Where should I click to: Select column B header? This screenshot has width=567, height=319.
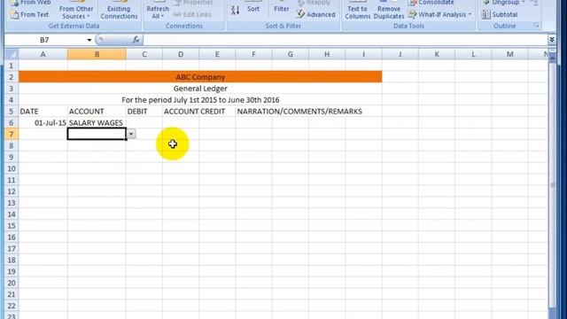coord(97,54)
